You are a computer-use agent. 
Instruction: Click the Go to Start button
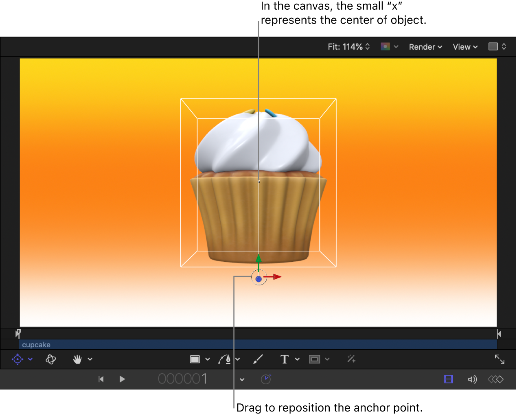coord(101,379)
